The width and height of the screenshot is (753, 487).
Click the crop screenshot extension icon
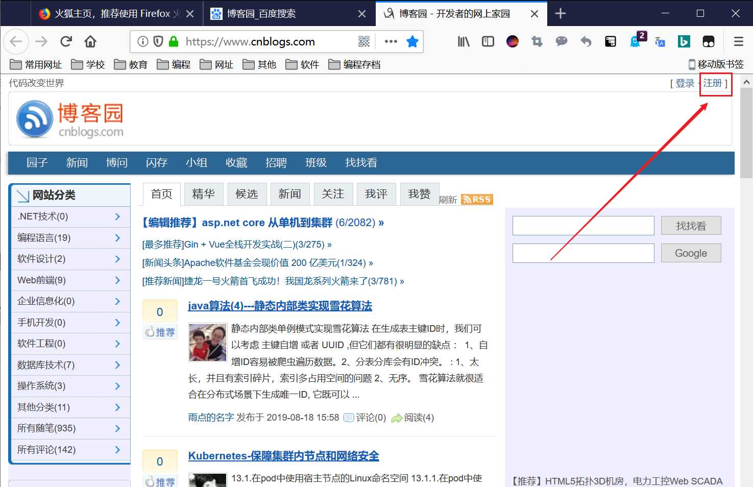(x=537, y=41)
